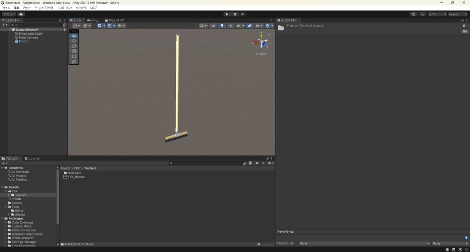Click the activity progress icon in status bar
The image size is (470, 252).
(466, 250)
